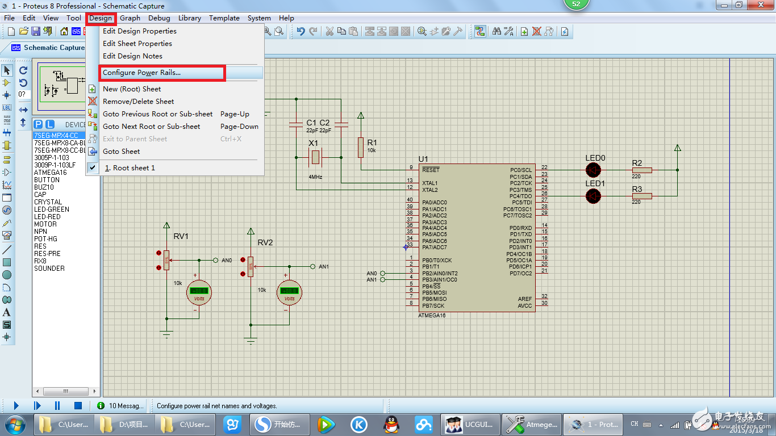Screen dimensions: 776x436
Task: Select ATMEGA16 in the device list
Action: pyautogui.click(x=51, y=173)
